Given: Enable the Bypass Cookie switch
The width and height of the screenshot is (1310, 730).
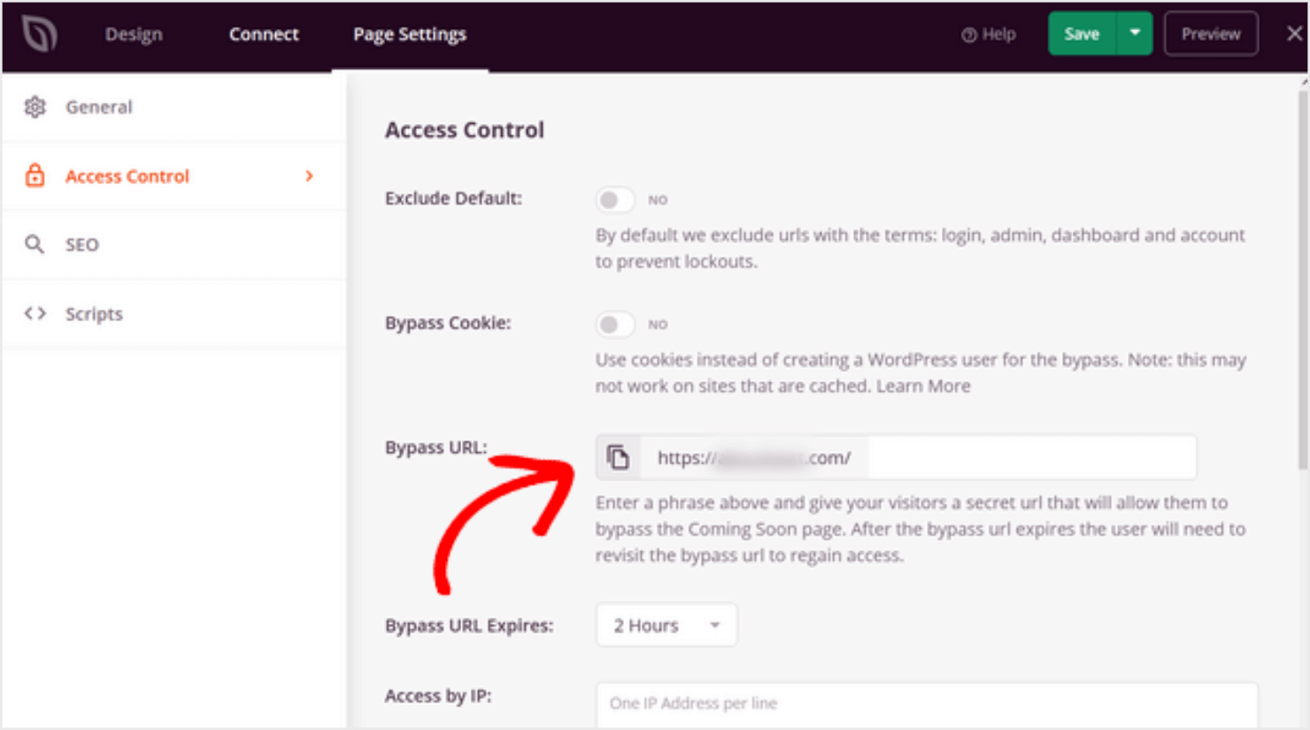Looking at the screenshot, I should 615,325.
